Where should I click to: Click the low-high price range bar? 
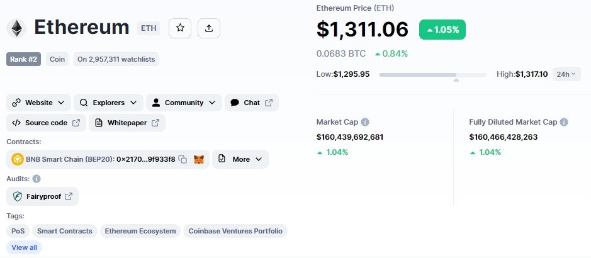432,75
